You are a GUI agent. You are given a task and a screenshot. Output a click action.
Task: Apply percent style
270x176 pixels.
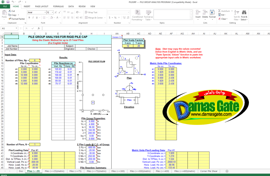(115, 18)
